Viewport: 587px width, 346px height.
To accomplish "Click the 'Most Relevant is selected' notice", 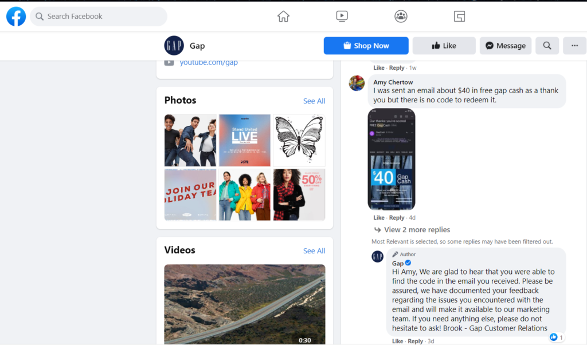I will [462, 241].
